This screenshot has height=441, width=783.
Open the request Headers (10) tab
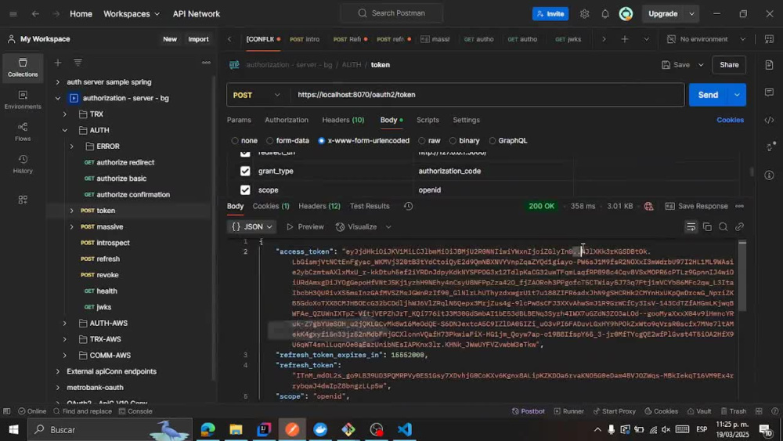point(343,120)
